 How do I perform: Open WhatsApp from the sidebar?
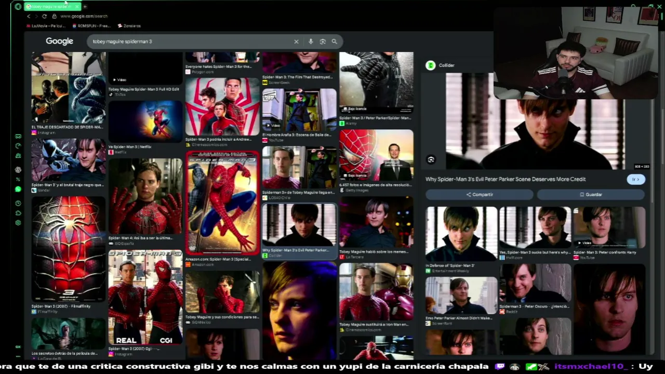(18, 189)
